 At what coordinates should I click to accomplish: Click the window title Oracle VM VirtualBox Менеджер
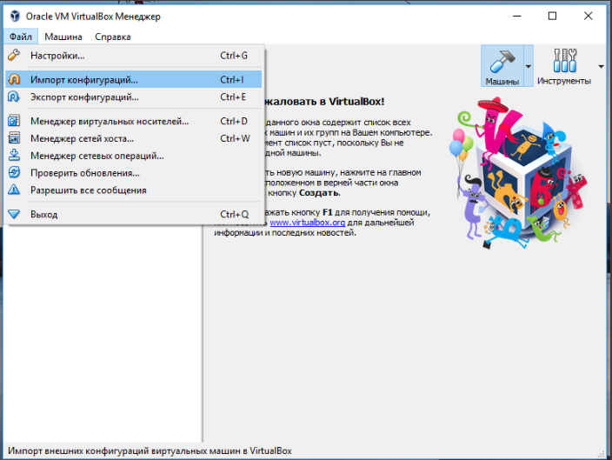pos(93,17)
